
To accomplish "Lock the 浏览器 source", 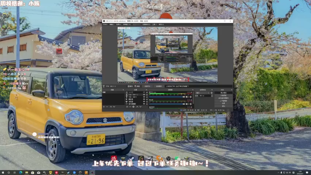I will [x=147, y=101].
